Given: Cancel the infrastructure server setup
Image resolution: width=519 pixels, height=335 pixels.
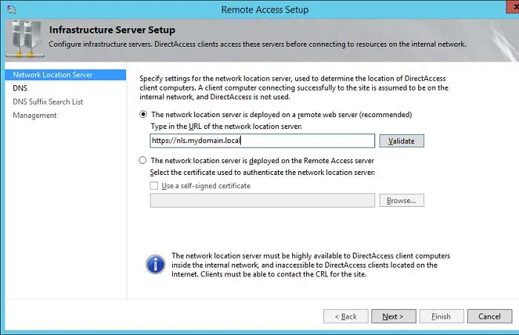Looking at the screenshot, I should point(489,316).
